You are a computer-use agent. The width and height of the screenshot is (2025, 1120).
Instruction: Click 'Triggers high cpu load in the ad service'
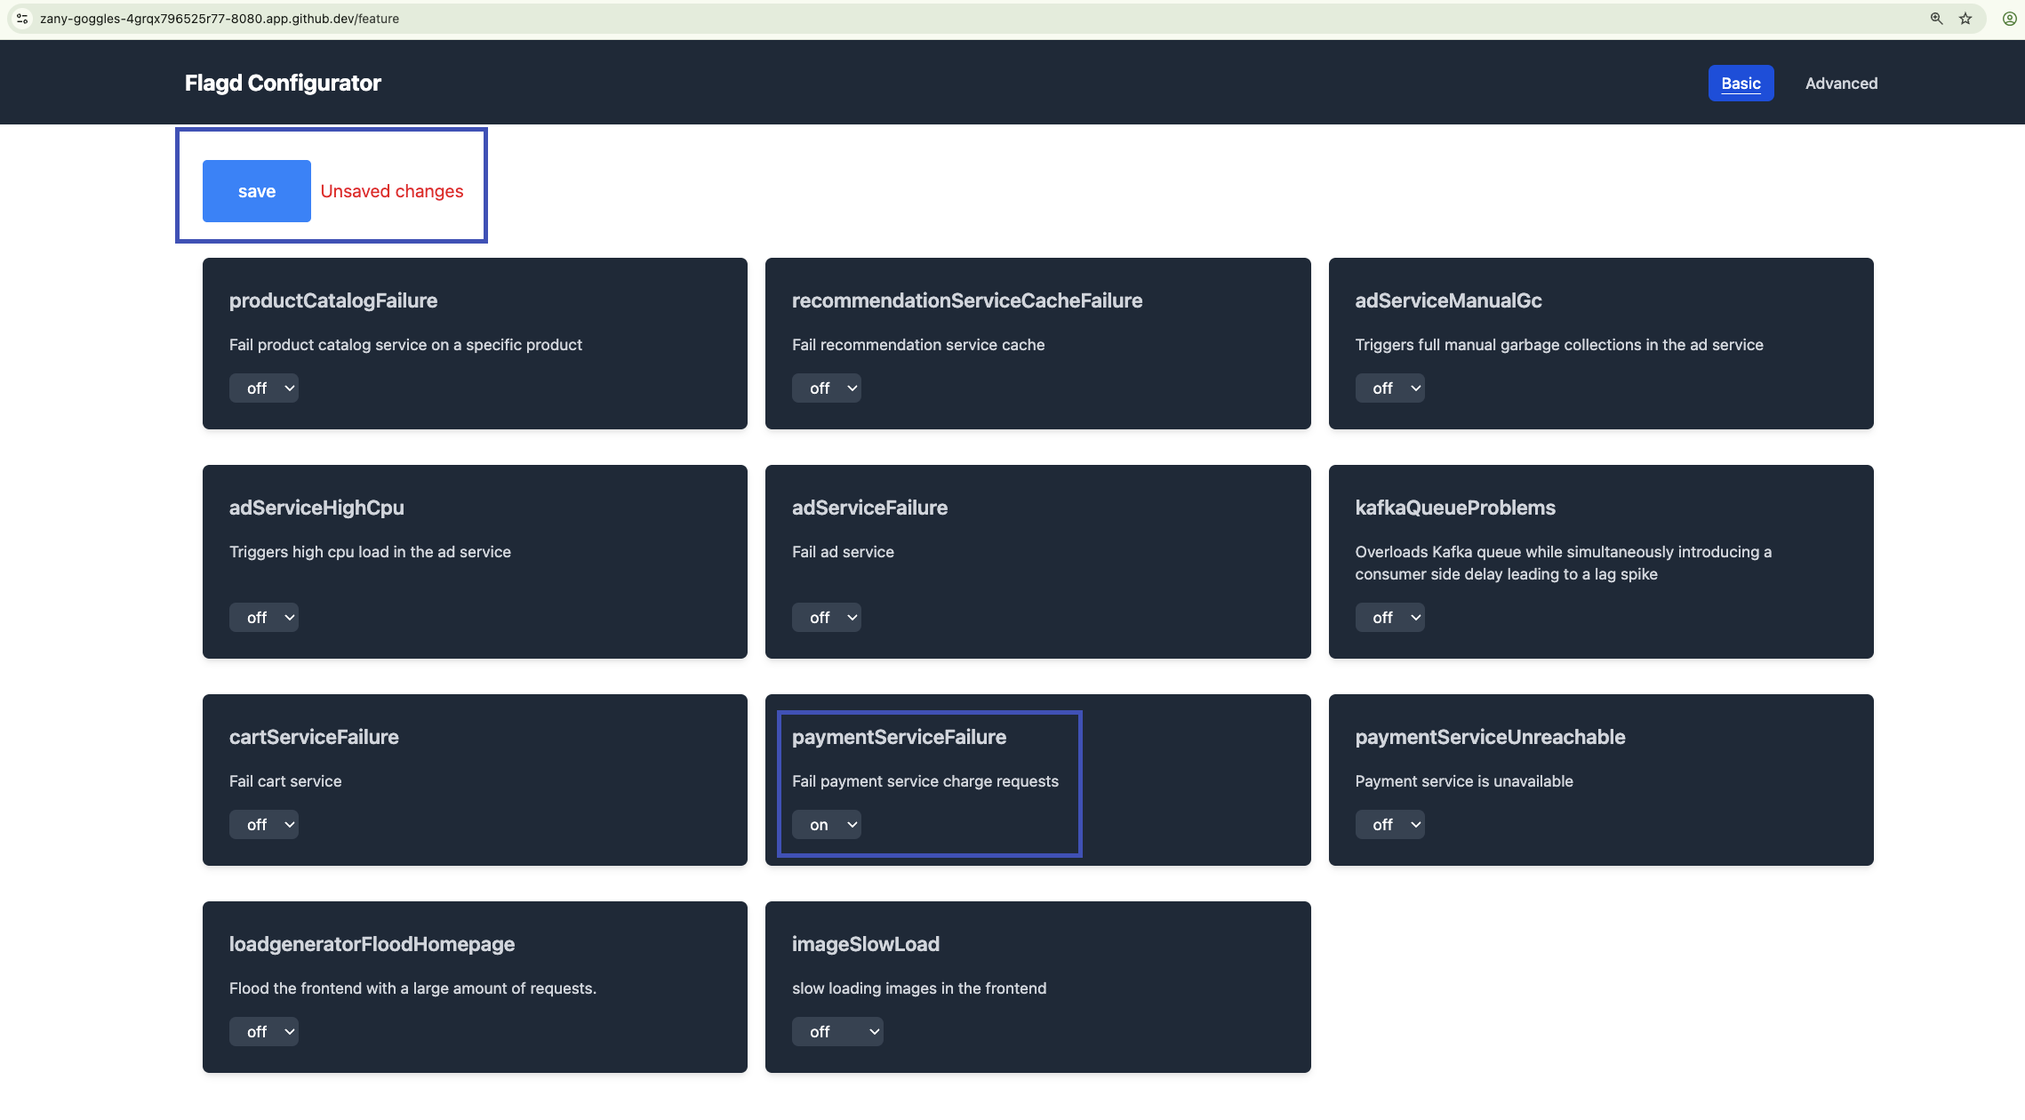pos(370,552)
